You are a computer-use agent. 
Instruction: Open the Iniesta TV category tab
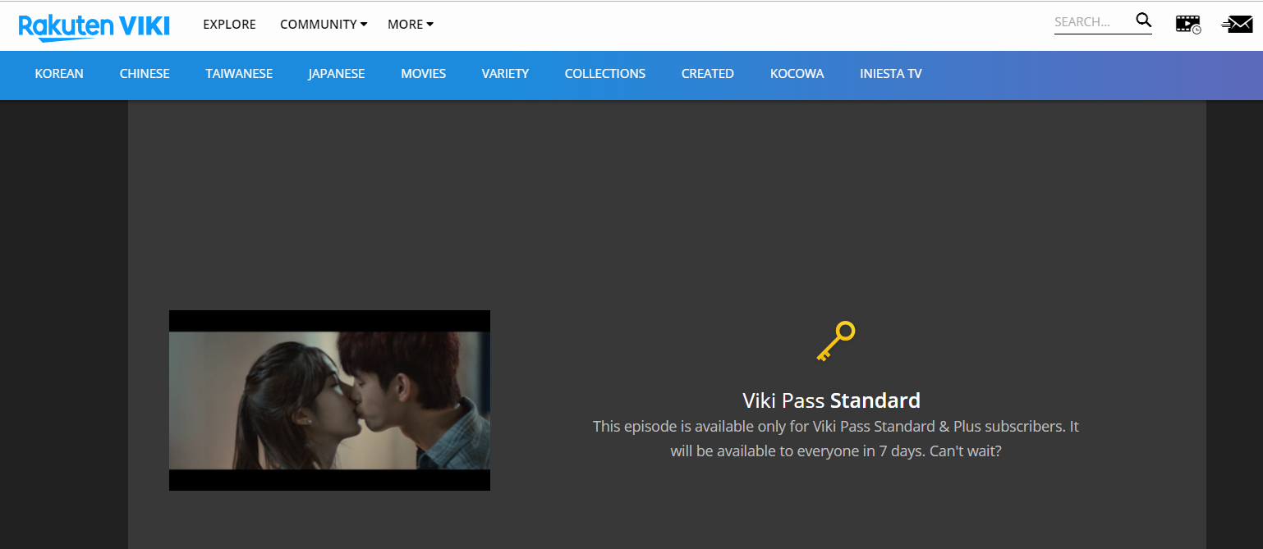(x=891, y=74)
